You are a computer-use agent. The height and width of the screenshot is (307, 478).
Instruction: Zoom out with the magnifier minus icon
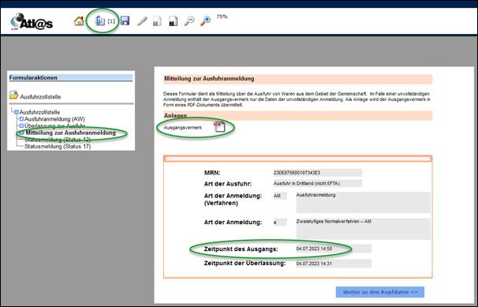(189, 21)
